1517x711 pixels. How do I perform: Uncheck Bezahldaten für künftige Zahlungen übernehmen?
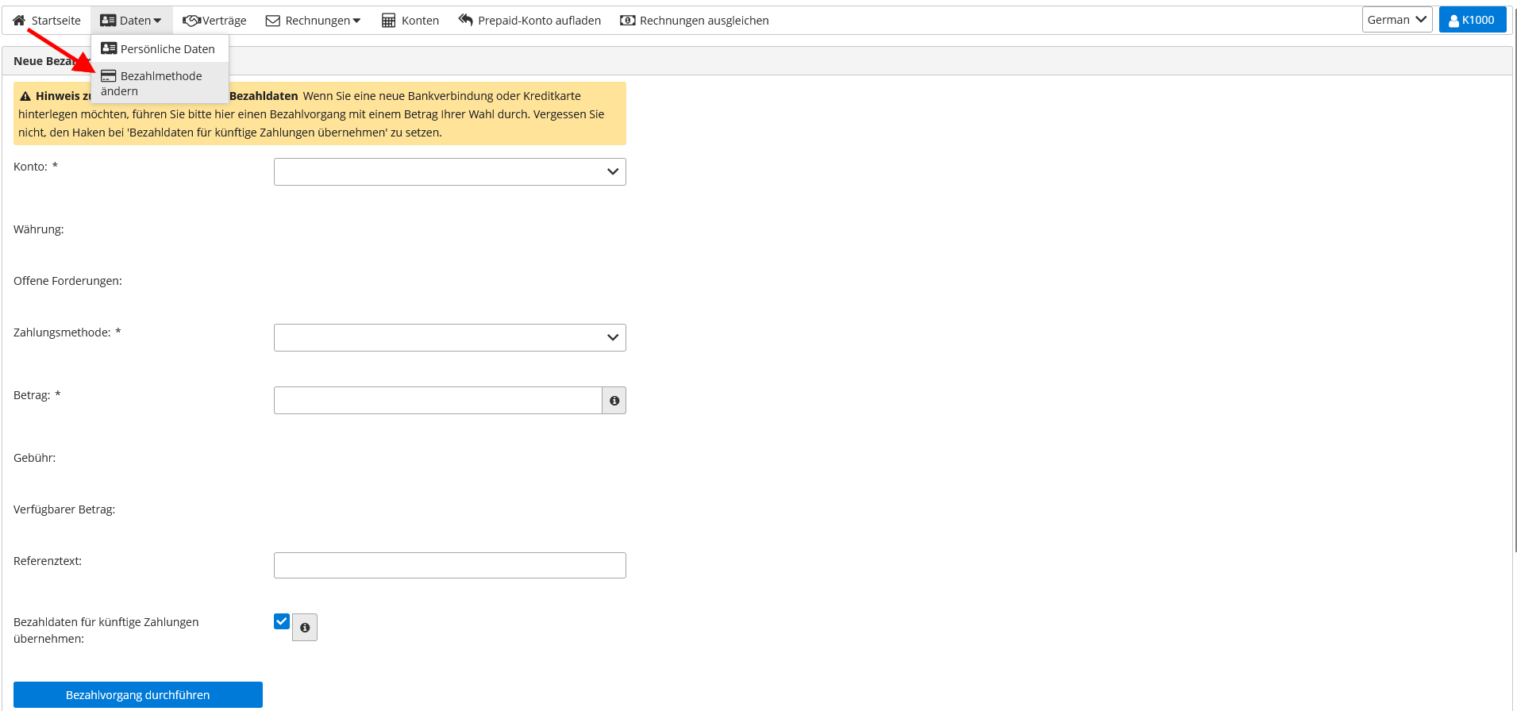pyautogui.click(x=282, y=621)
